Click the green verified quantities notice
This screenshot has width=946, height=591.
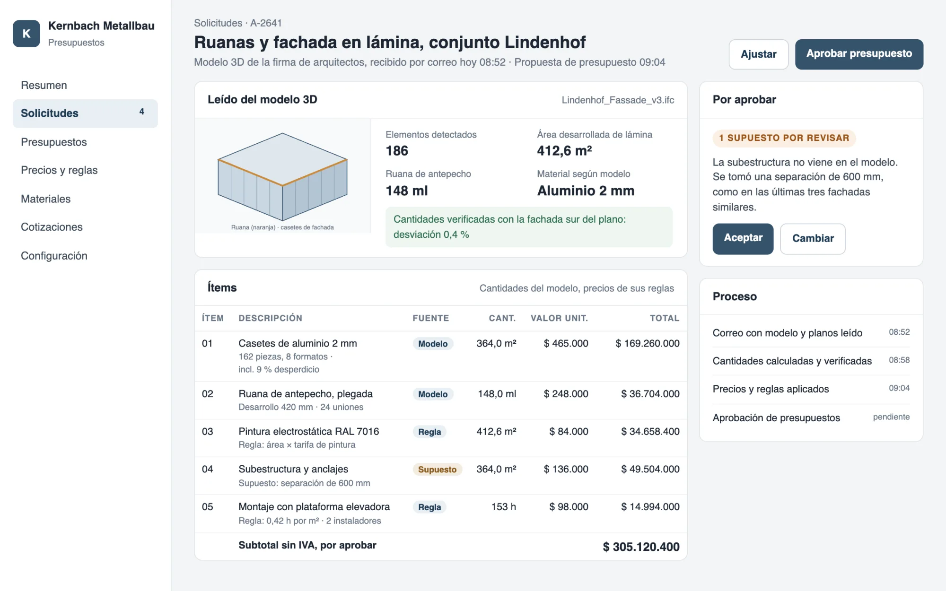tap(529, 227)
